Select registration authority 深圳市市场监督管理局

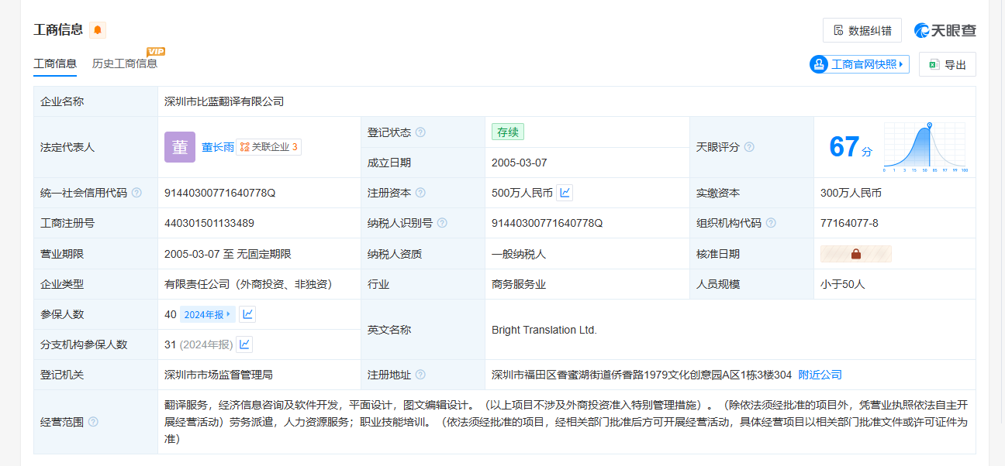click(219, 375)
